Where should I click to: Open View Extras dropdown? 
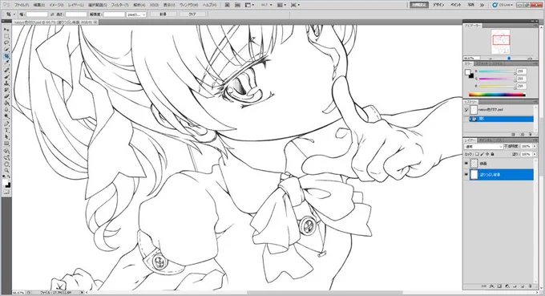coord(249,5)
